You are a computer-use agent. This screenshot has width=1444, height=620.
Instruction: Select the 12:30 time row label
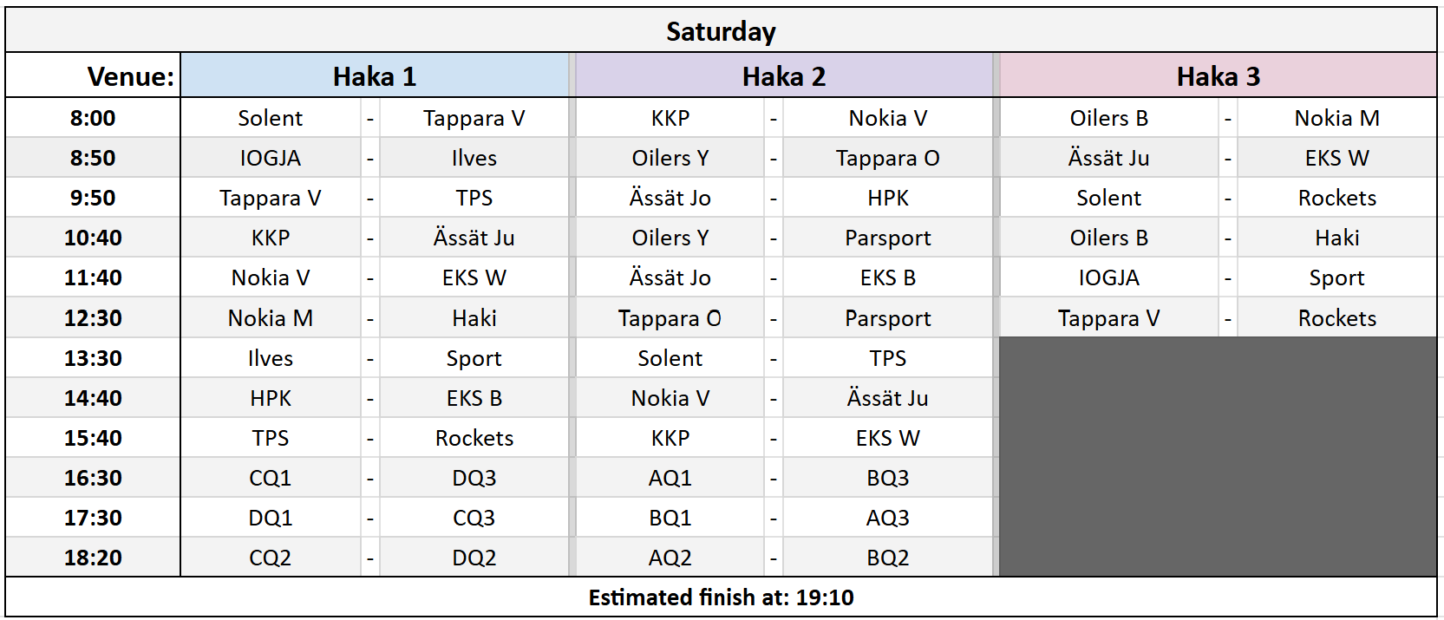point(93,318)
